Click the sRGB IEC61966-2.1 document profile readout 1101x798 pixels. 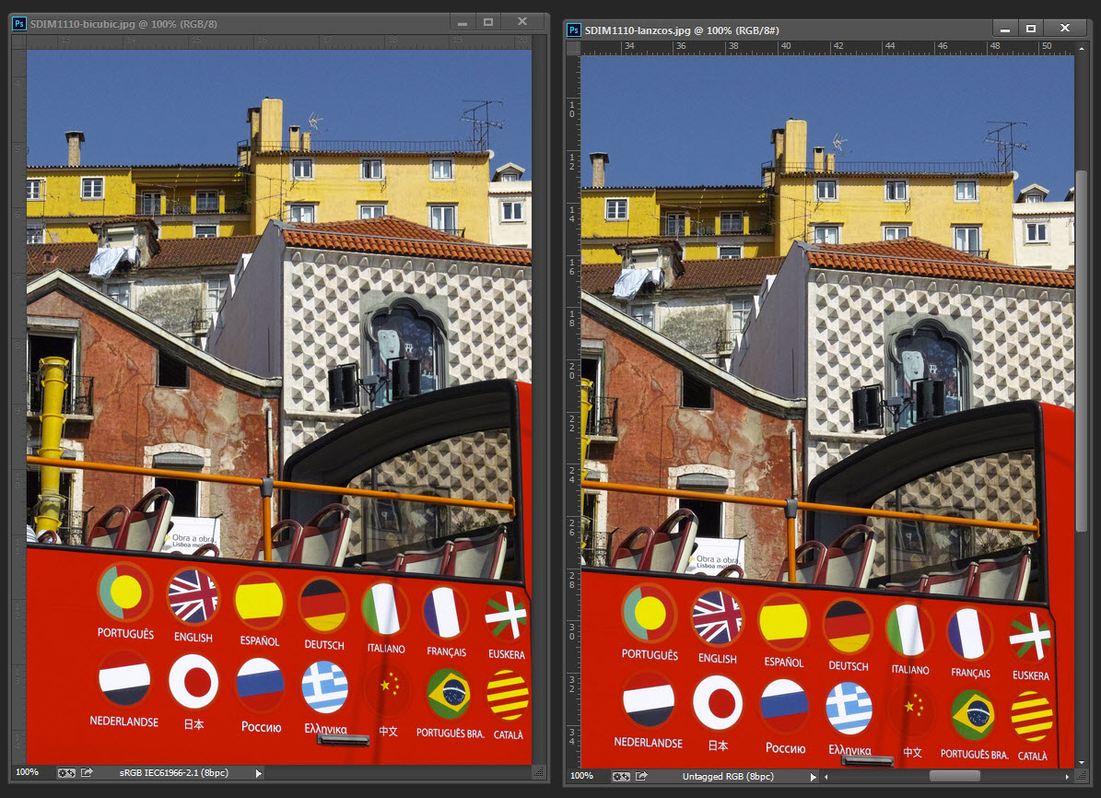175,773
